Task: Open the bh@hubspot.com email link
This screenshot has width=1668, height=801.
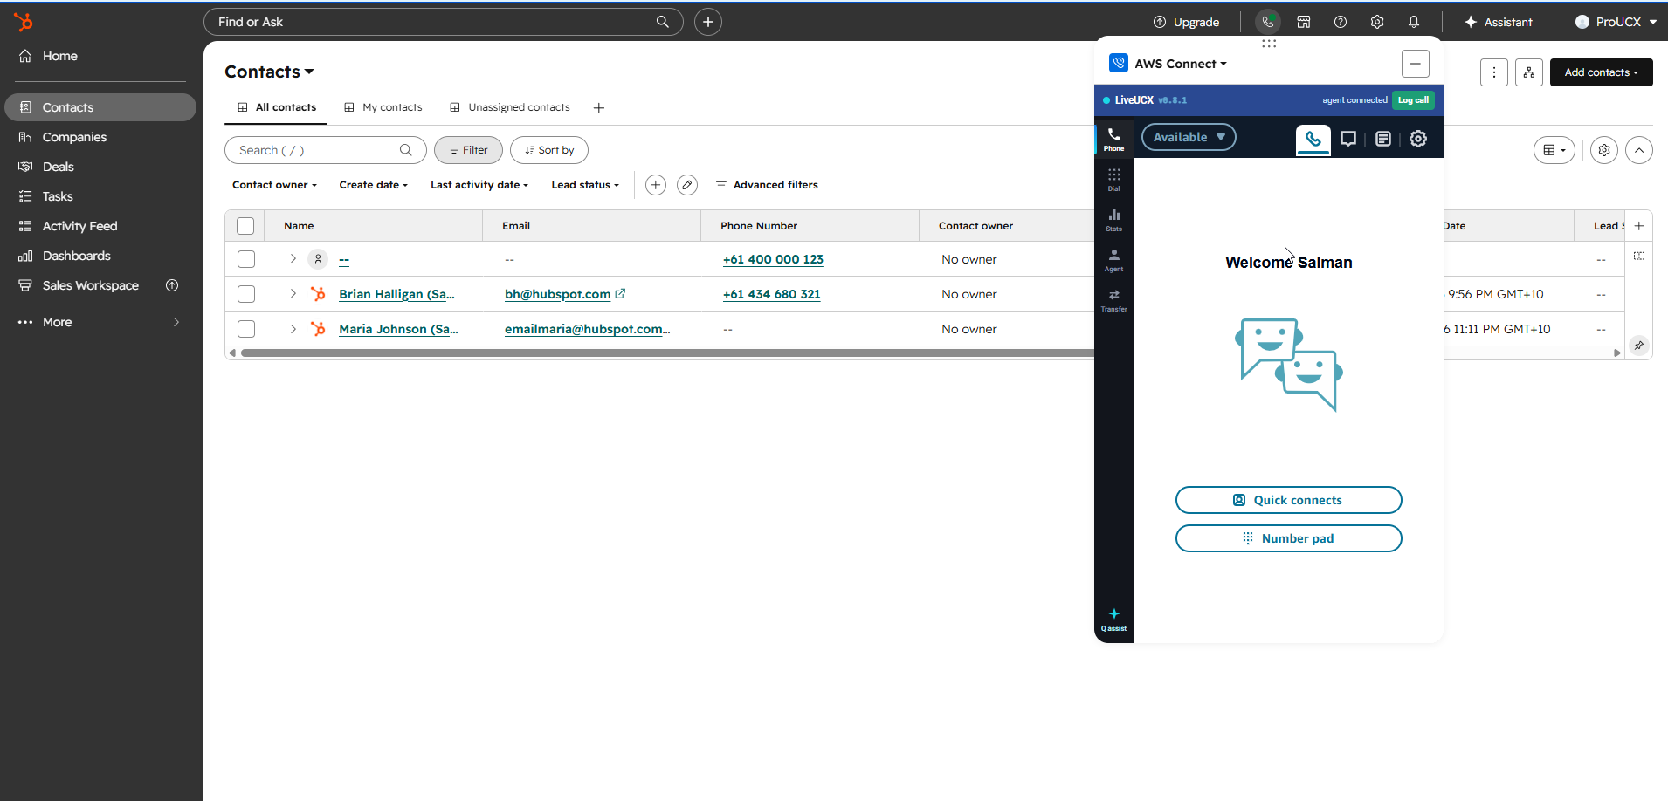Action: point(558,294)
